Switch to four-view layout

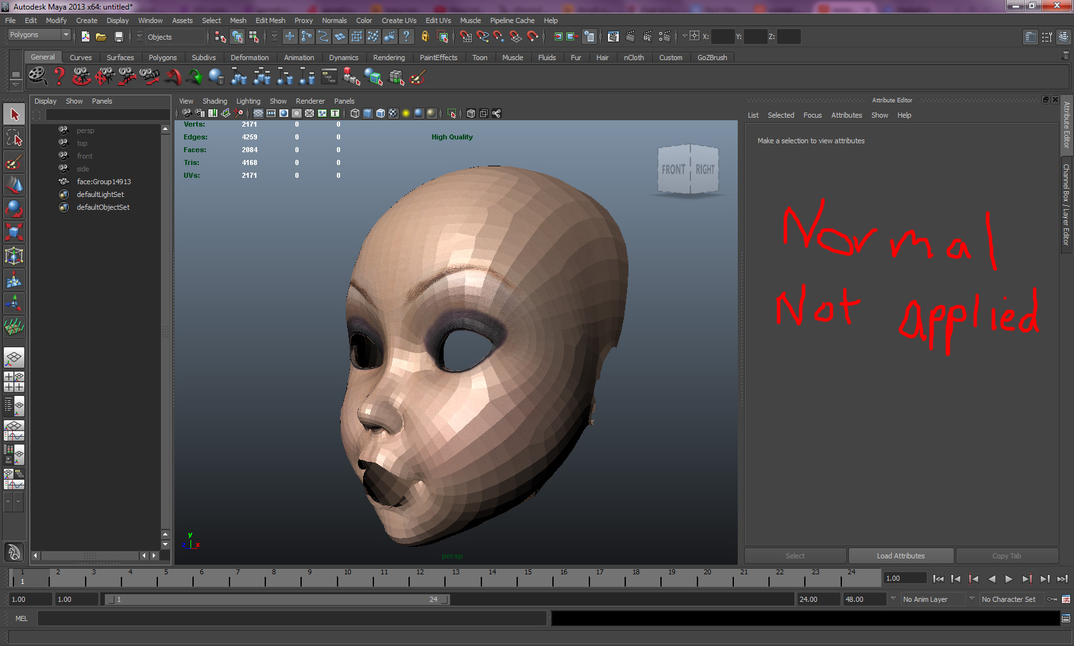(14, 382)
